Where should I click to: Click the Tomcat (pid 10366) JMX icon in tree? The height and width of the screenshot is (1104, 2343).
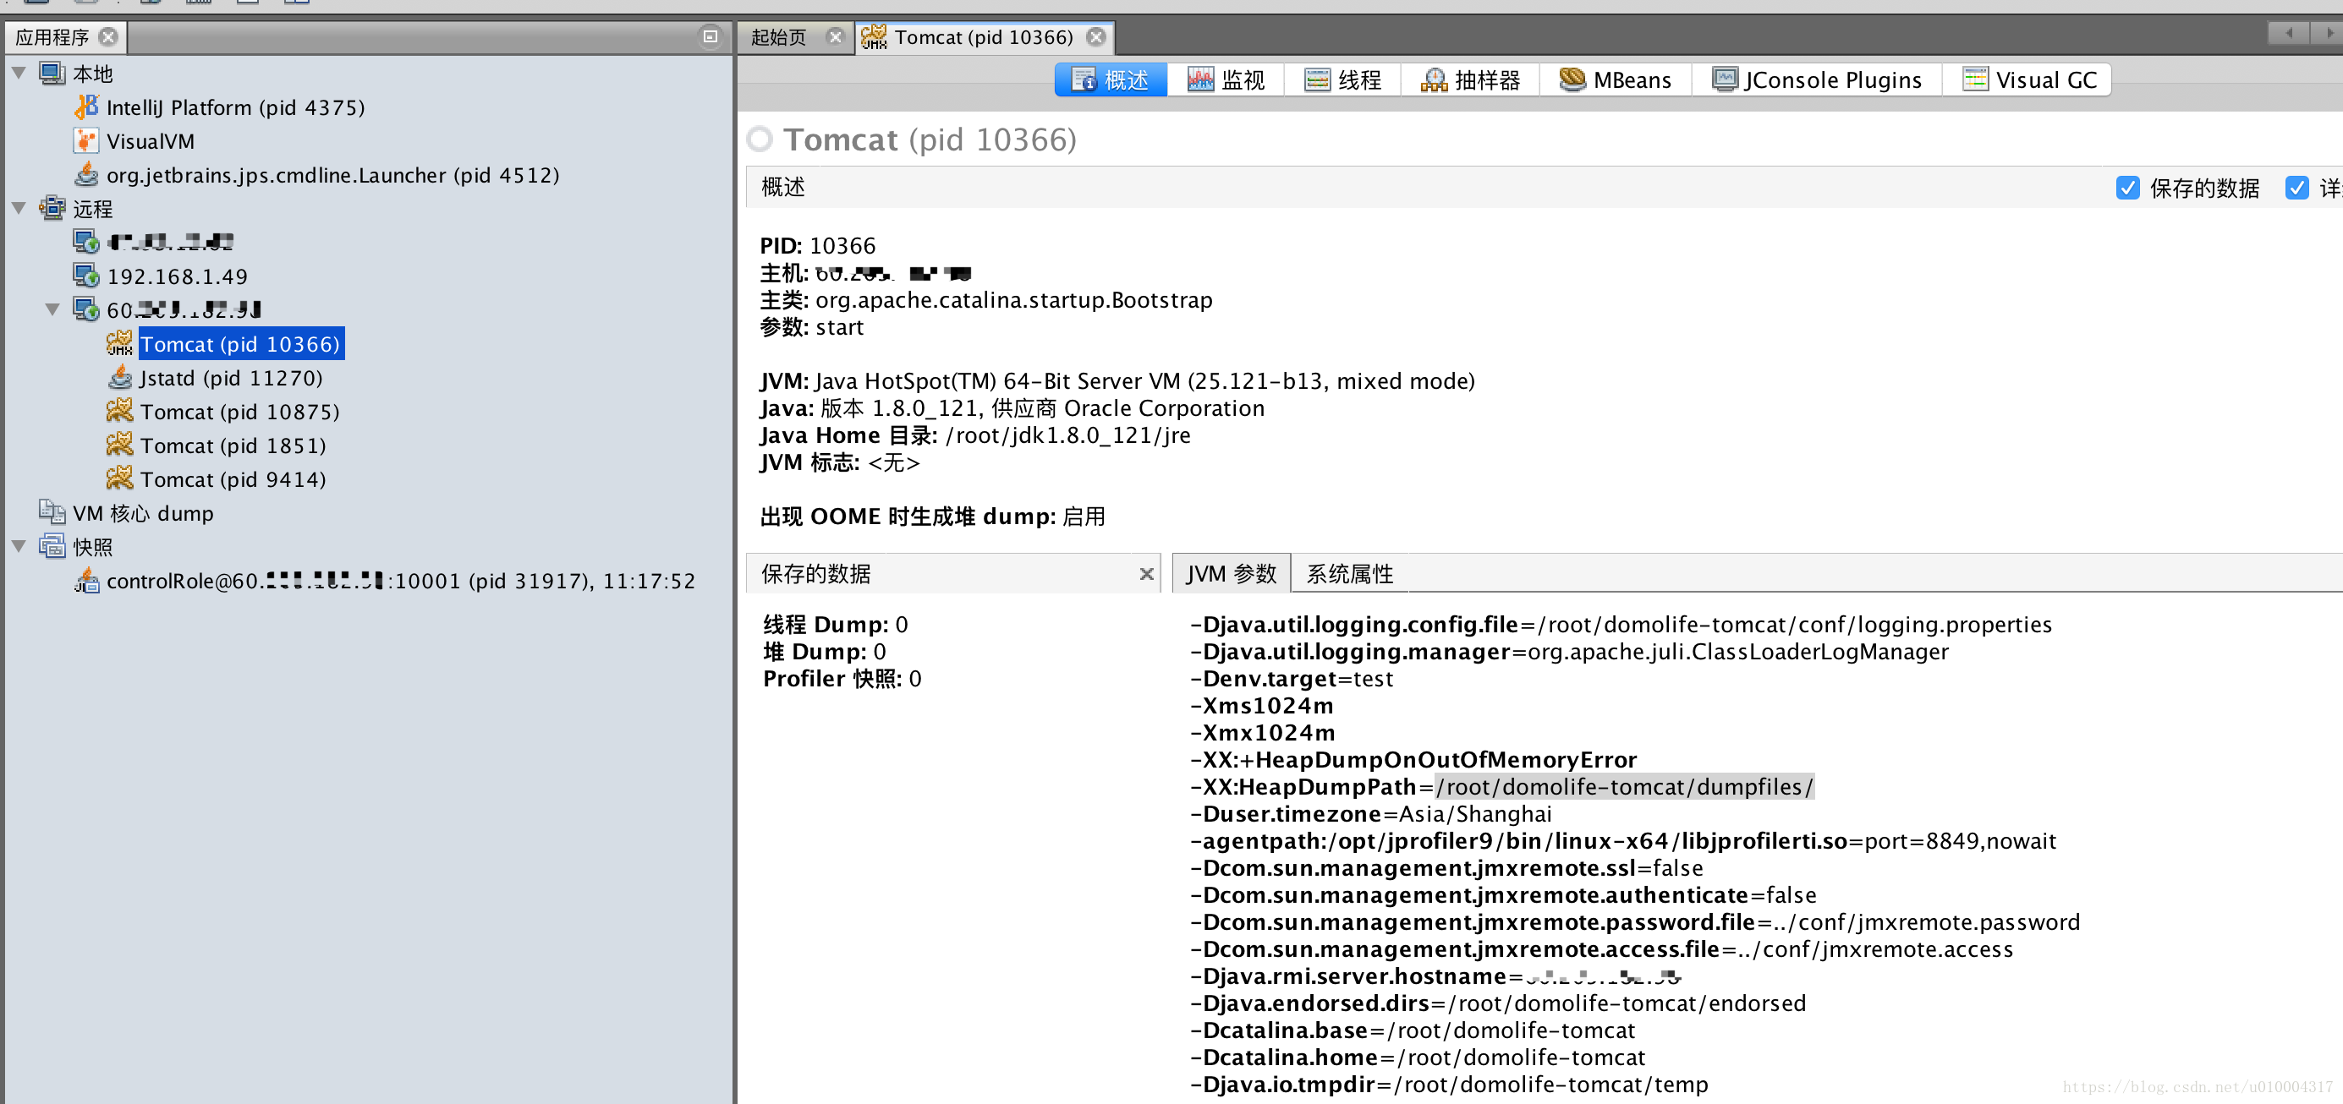pos(120,343)
